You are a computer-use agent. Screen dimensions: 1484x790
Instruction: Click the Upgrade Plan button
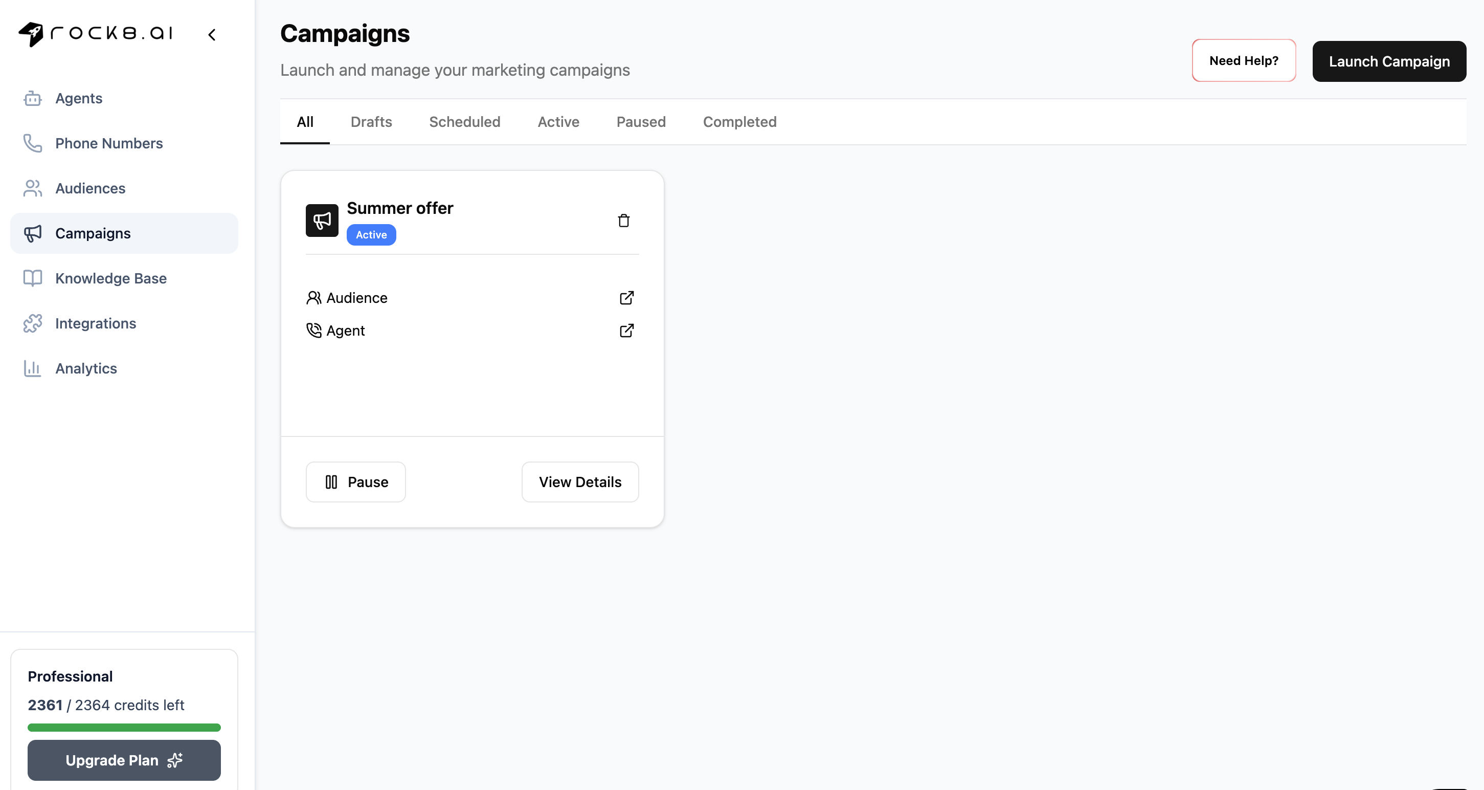click(124, 761)
